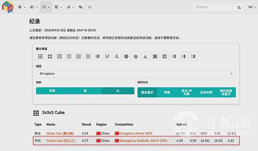Click the single result 3.24
The width and height of the screenshot is (258, 151).
tap(85, 133)
